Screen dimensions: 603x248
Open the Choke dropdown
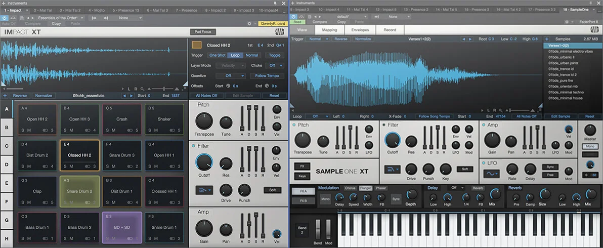[x=275, y=66]
